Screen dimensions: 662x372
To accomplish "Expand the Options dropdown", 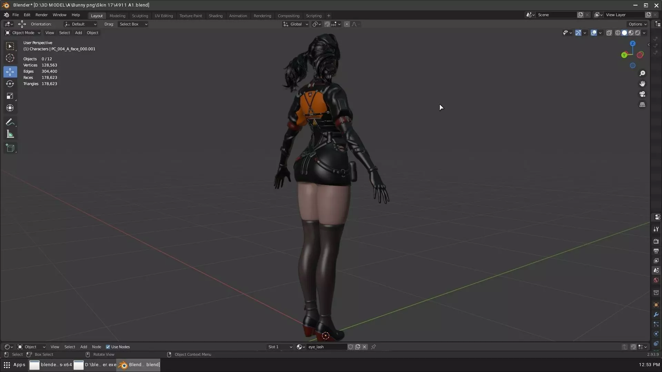I will point(638,24).
